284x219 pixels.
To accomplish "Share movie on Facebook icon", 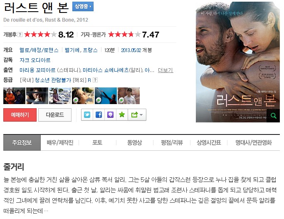I will click(99, 115).
